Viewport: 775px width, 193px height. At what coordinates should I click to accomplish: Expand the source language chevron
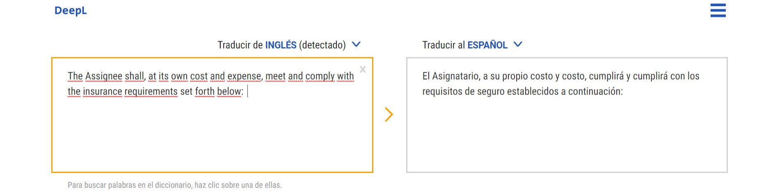coord(356,44)
